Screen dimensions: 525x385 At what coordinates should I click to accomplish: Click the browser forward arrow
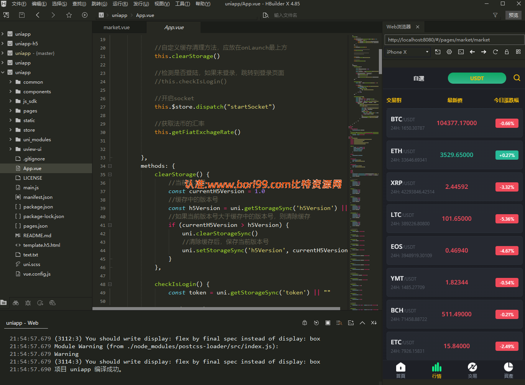pos(484,52)
